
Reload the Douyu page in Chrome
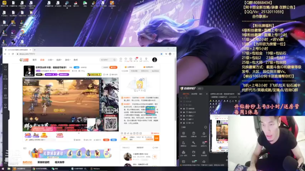13,54
